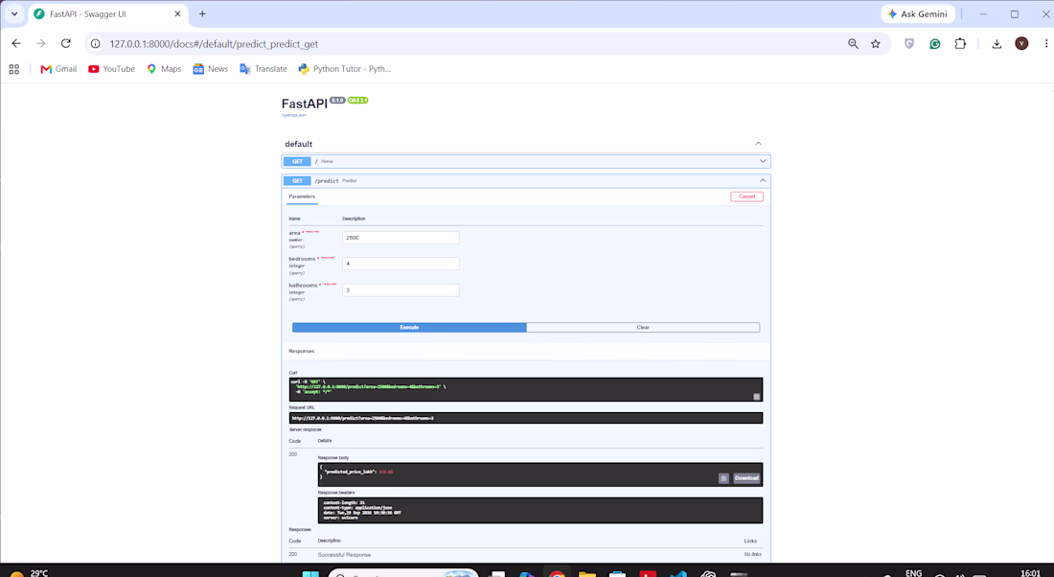Image resolution: width=1054 pixels, height=577 pixels.
Task: Open the Translate bookmark
Action: tap(263, 69)
